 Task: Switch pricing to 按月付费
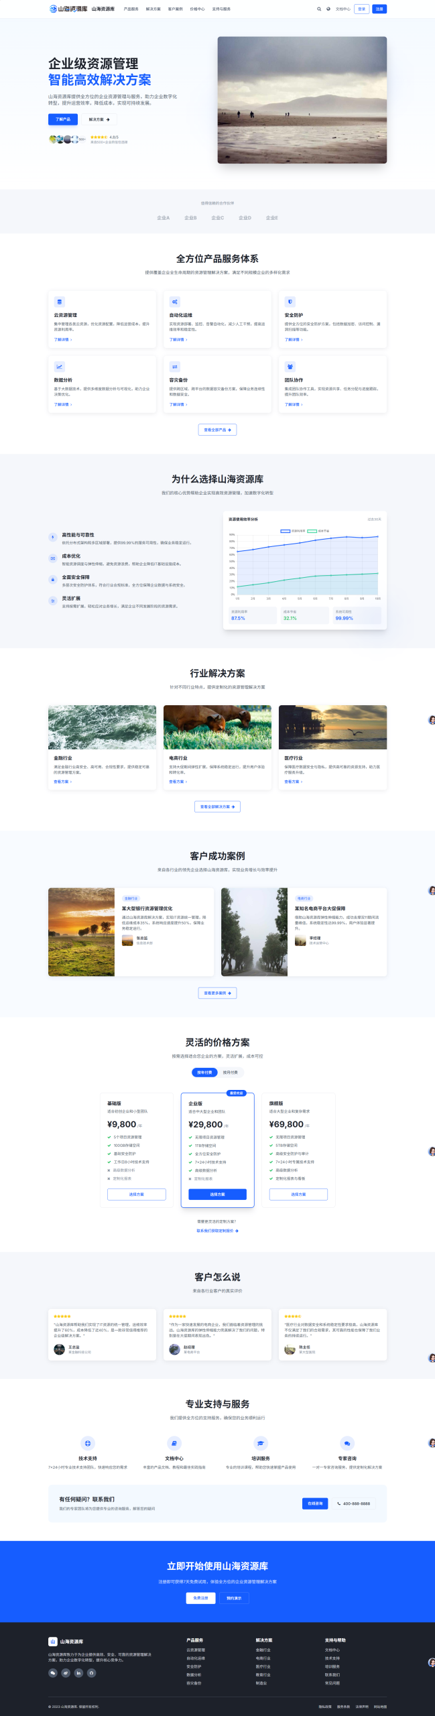(x=230, y=1072)
